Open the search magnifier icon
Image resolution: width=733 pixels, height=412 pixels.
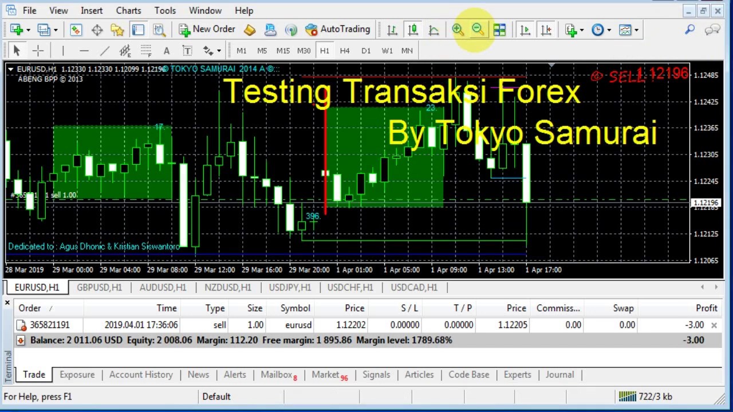point(690,30)
